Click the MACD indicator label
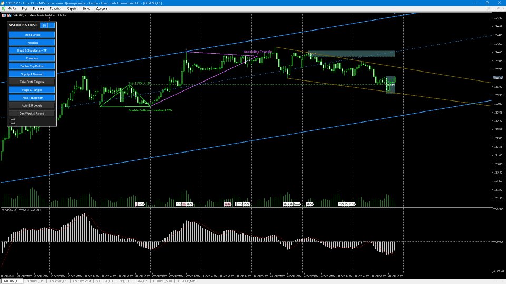Image resolution: width=506 pixels, height=284 pixels. [x=21, y=210]
